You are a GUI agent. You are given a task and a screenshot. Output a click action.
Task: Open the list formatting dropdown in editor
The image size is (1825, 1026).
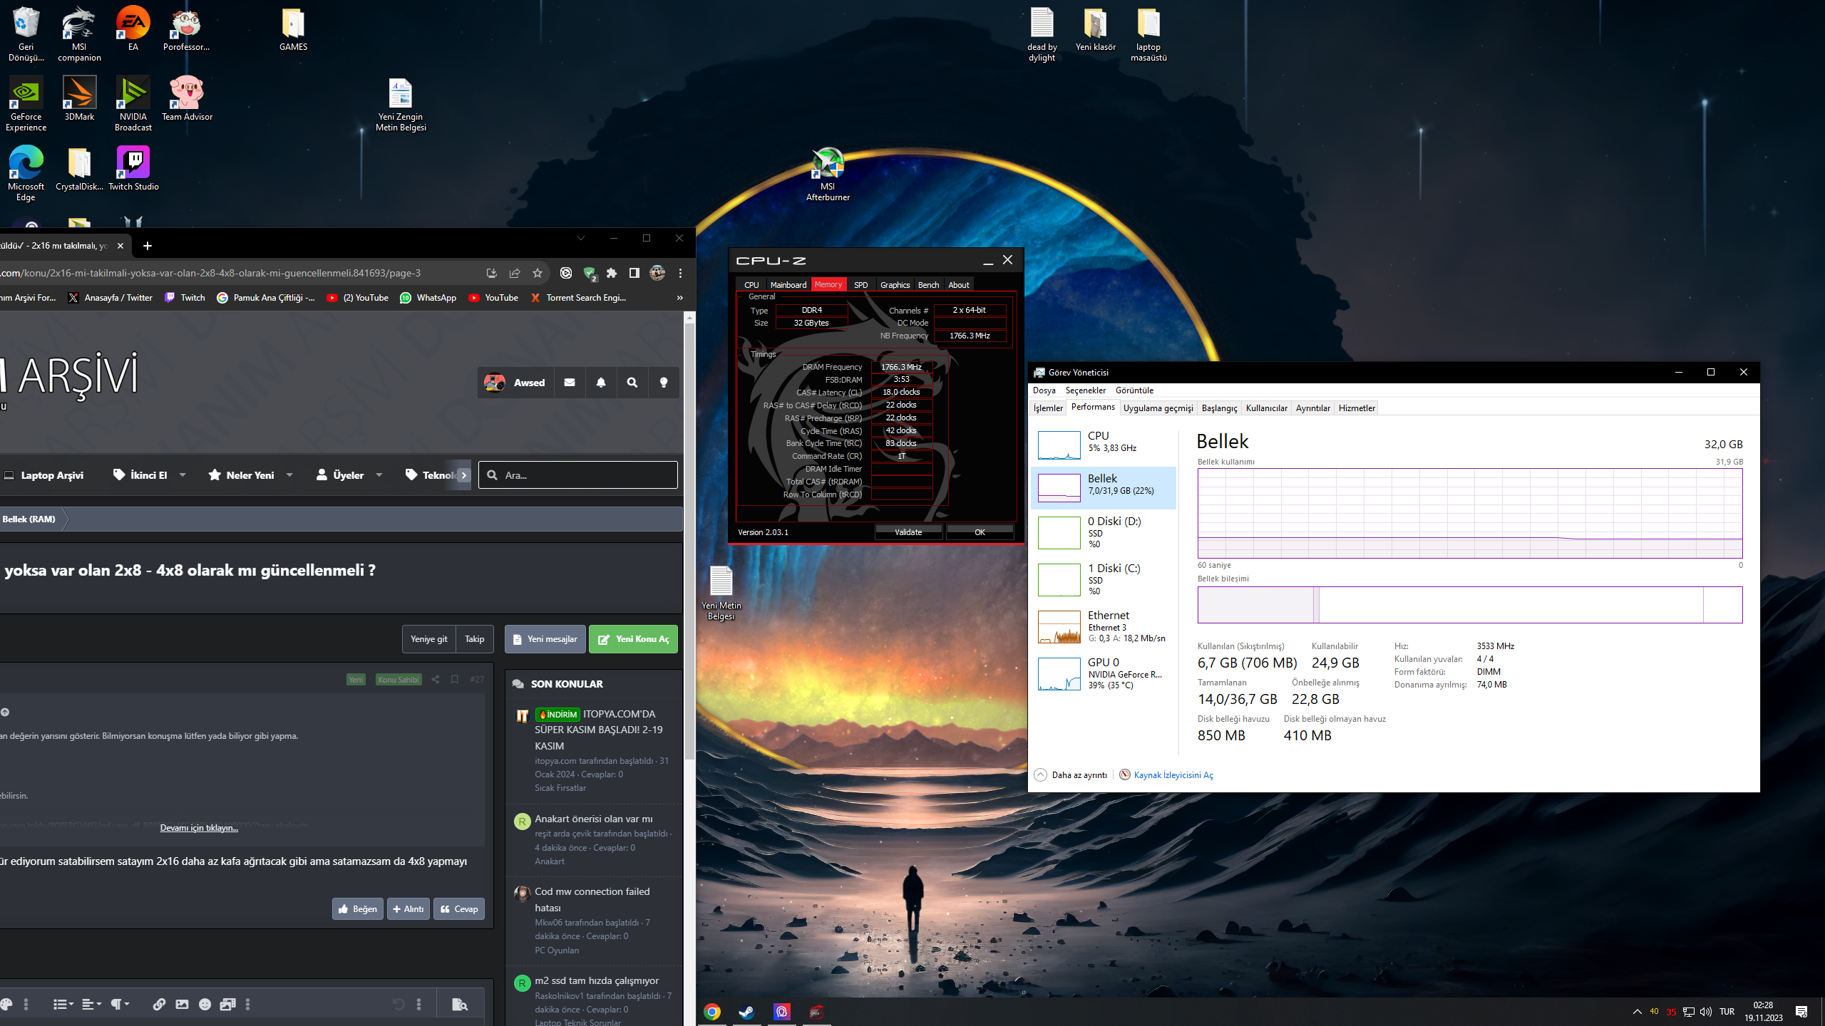[63, 1005]
